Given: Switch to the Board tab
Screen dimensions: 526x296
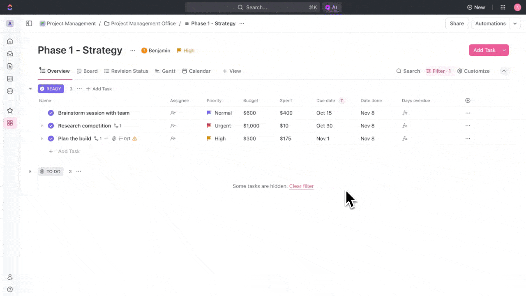Looking at the screenshot, I should (87, 71).
